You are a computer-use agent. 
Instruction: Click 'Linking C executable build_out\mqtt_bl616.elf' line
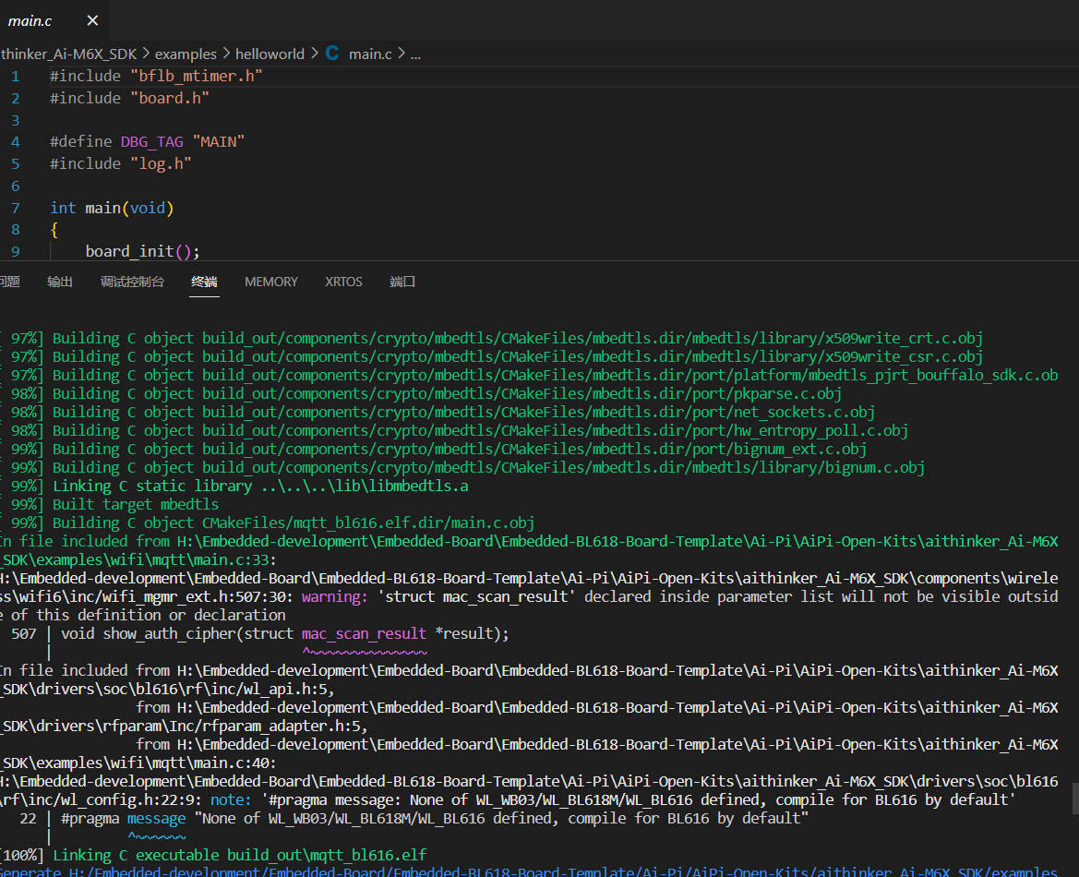(x=239, y=855)
